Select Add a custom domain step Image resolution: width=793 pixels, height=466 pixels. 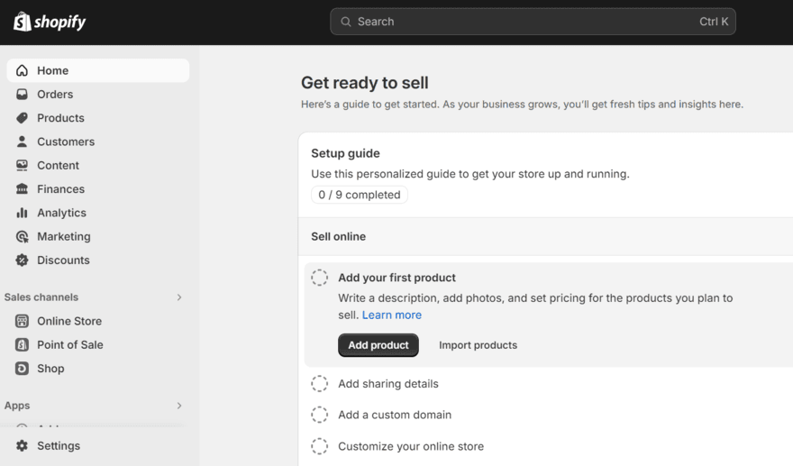pos(395,415)
